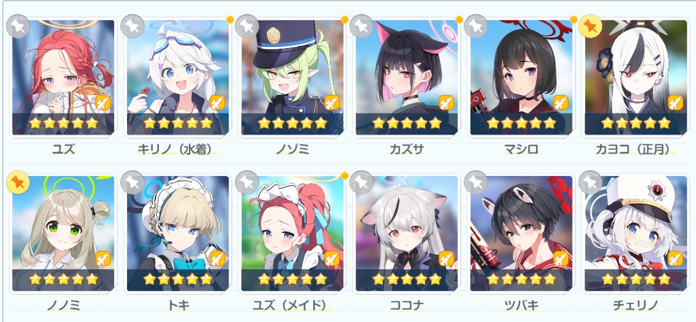Image resolution: width=696 pixels, height=322 pixels.
Task: Click the weapon badge on ノゾミ portrait
Action: click(331, 103)
